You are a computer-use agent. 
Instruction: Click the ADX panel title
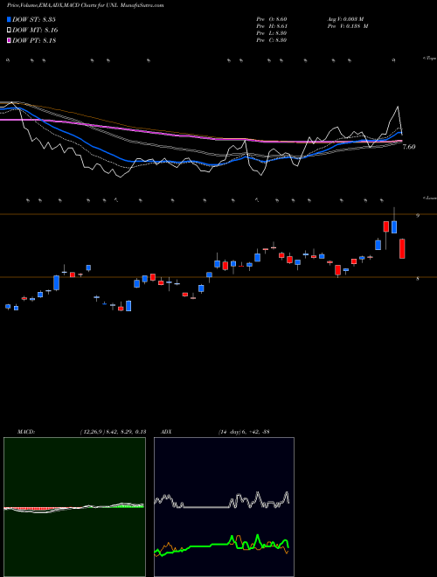166,431
